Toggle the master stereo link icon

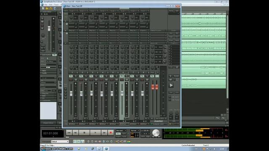coord(157,76)
